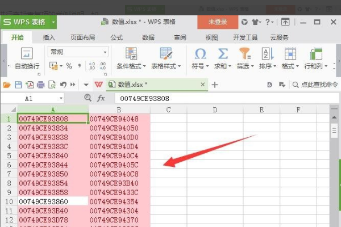Open the Name Box A1 dropdown arrow
Image resolution: width=341 pixels, height=227 pixels.
pos(61,99)
